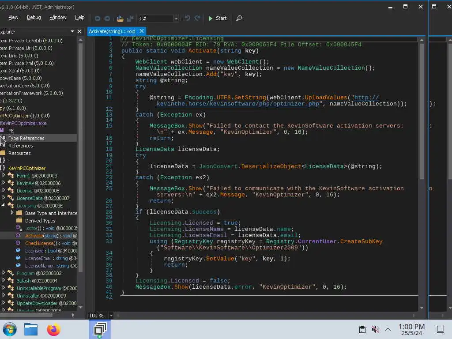The image size is (452, 339).
Task: Expand the UpdateDownloader node
Action: tap(4, 302)
